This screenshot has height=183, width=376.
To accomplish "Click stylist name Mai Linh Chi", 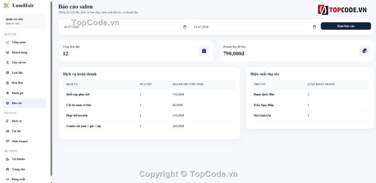I will click(262, 116).
